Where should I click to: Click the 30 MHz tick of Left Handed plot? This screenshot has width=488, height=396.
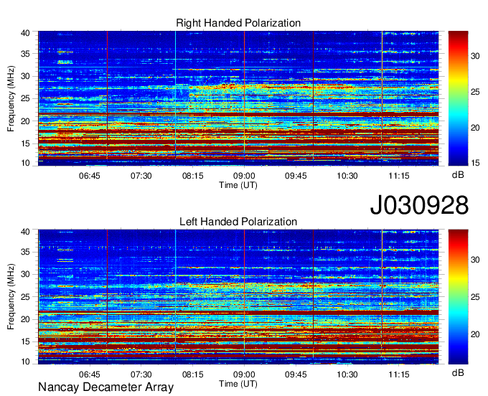[x=25, y=274]
